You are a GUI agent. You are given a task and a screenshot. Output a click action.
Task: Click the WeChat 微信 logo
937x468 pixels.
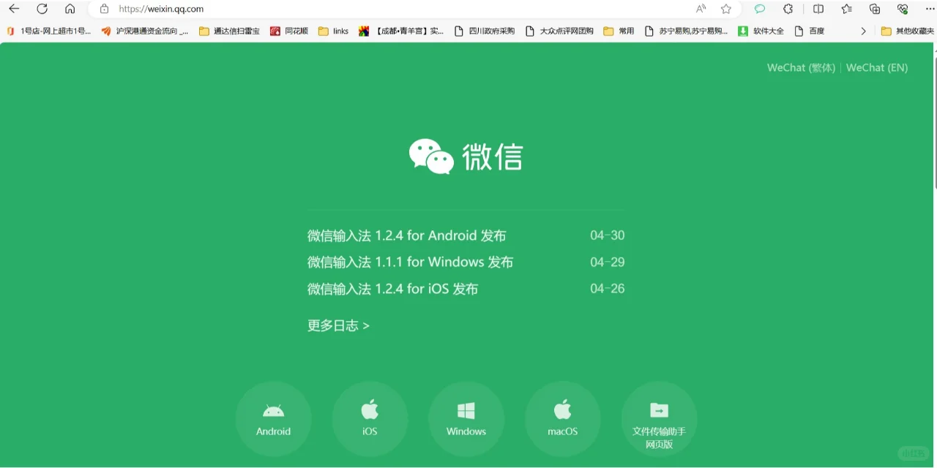point(466,156)
